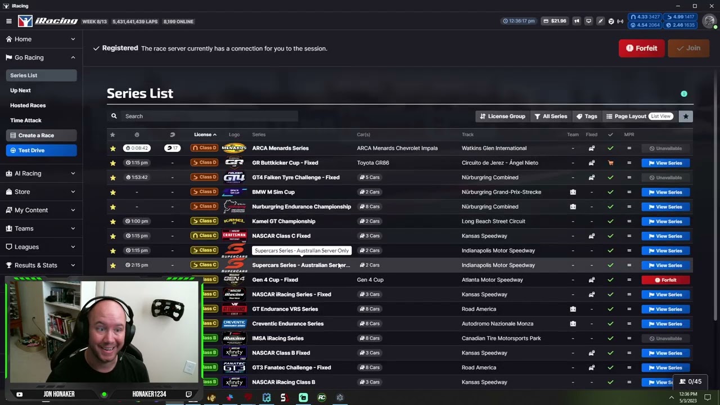Sort by favorites star column header
This screenshot has width=720, height=405.
[x=112, y=134]
